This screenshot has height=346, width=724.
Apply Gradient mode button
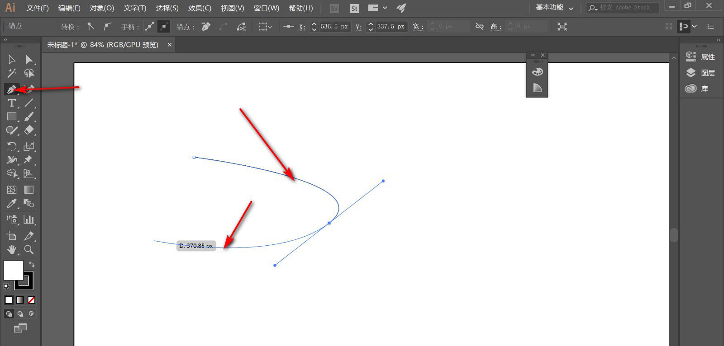coord(20,300)
